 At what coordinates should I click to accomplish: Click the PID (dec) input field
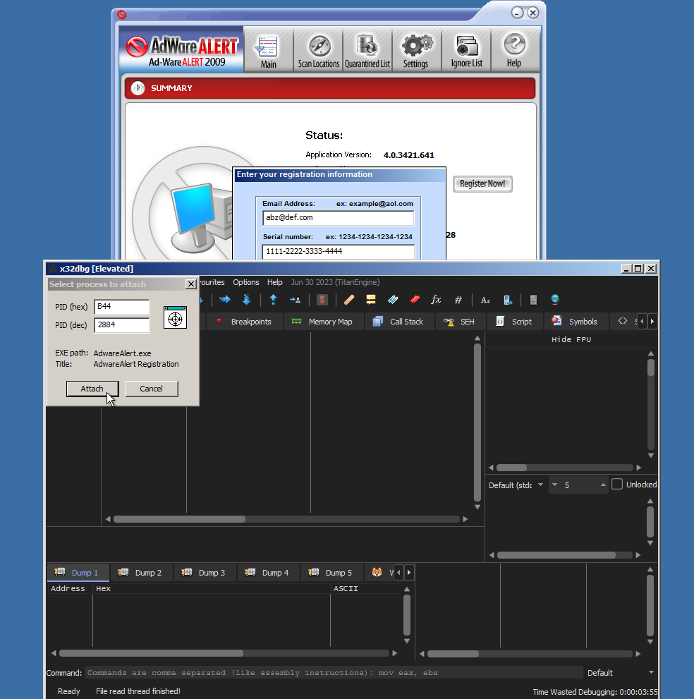(122, 325)
